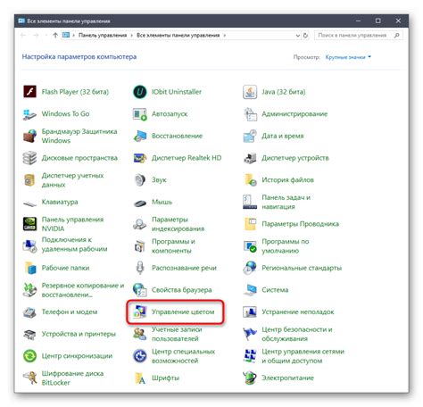Image resolution: width=423 pixels, height=407 pixels.
Task: Select the Панель управления breadcrumb item
Action: pyautogui.click(x=103, y=35)
